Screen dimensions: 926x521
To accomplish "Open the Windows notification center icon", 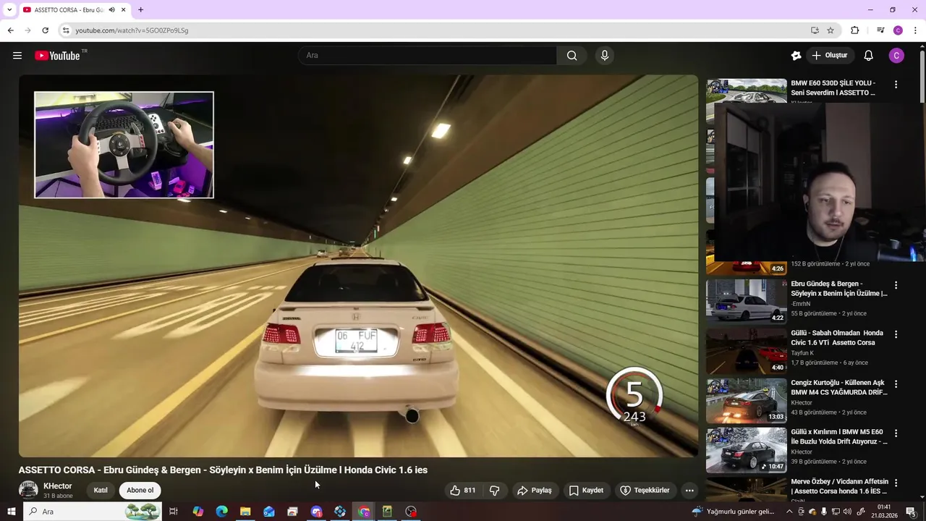I will coord(911,512).
